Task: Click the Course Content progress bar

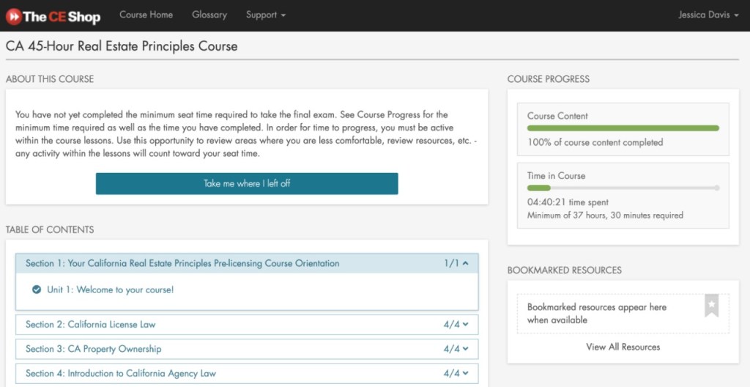Action: (x=623, y=128)
